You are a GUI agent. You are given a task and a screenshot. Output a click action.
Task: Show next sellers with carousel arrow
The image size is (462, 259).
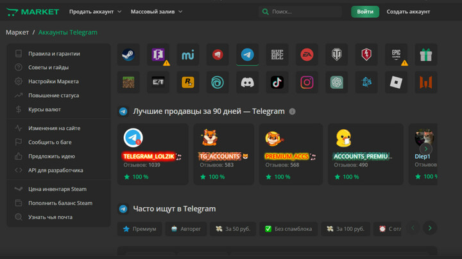tap(426, 149)
